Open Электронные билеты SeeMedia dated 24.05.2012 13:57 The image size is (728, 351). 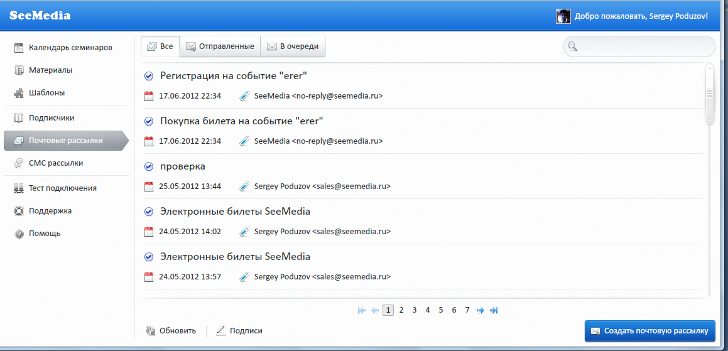235,256
